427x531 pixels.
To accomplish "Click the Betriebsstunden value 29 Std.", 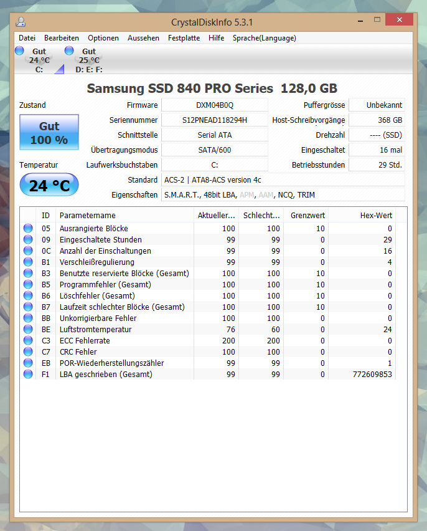I will 377,165.
